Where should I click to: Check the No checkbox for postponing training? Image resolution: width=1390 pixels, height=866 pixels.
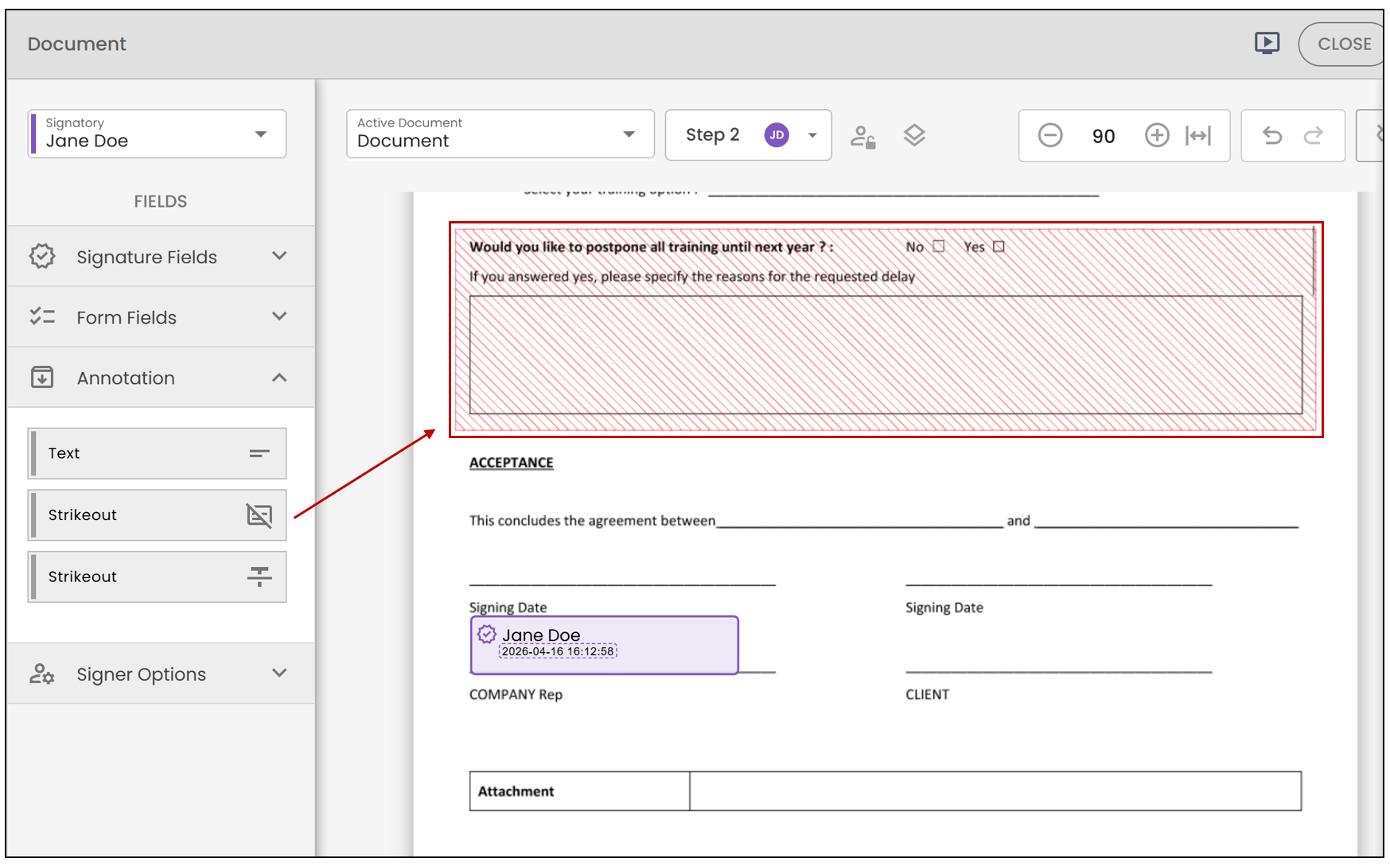[x=939, y=247]
